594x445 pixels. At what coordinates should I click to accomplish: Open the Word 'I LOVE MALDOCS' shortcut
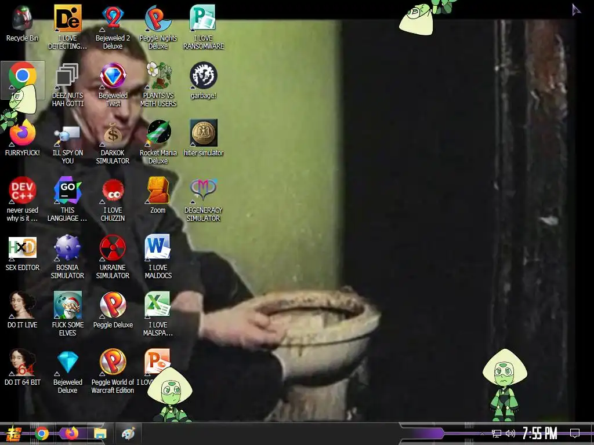tap(158, 257)
